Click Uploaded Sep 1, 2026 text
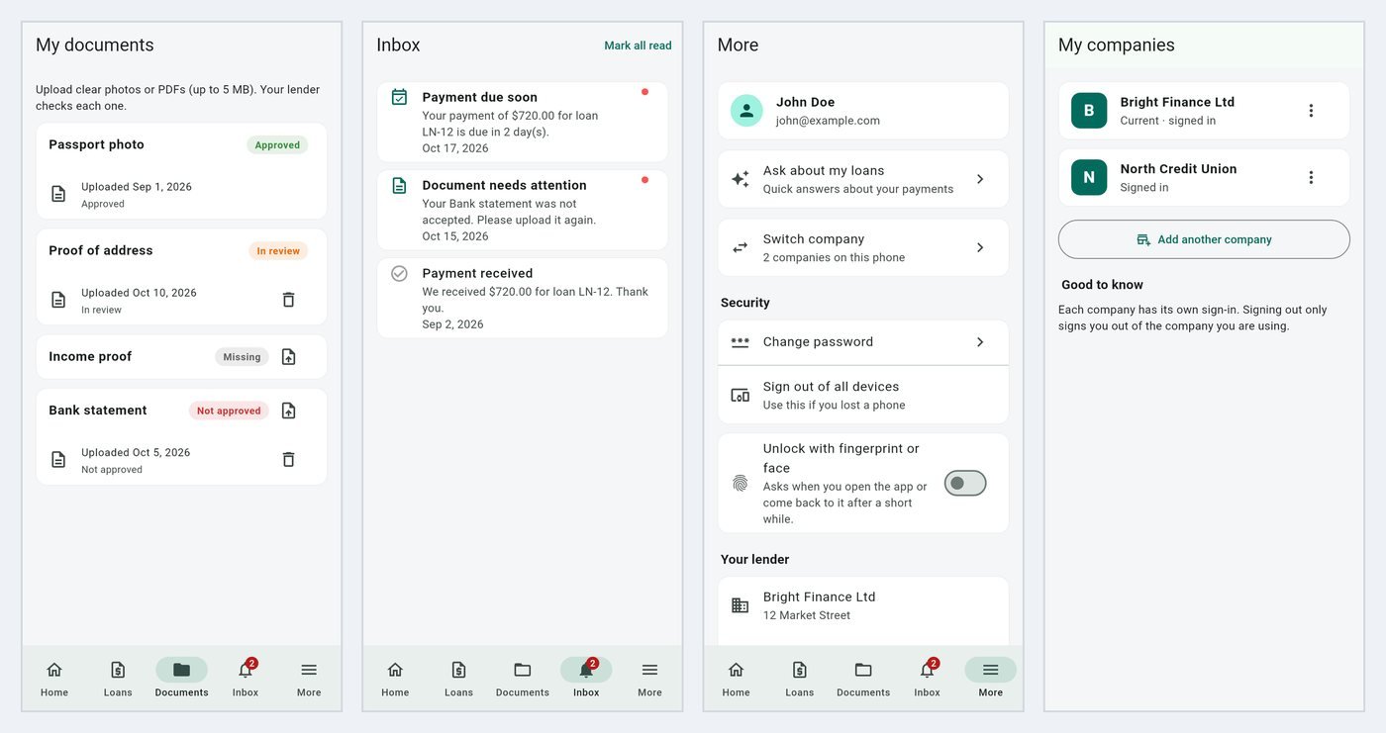This screenshot has width=1386, height=733. tap(137, 187)
